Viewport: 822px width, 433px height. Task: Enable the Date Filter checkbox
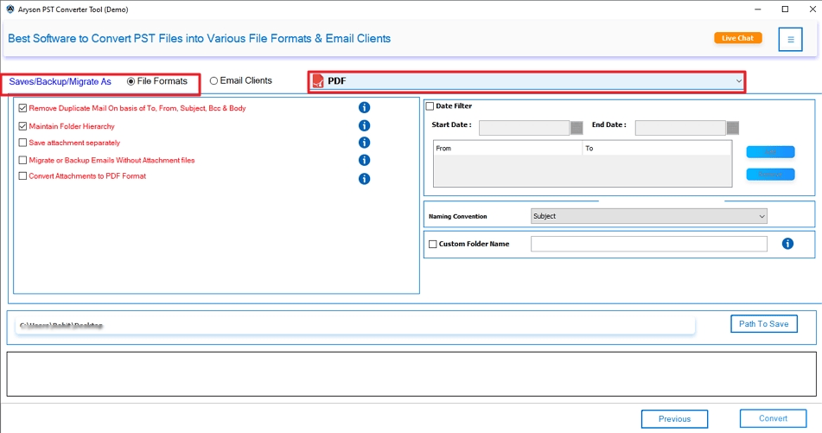coord(430,106)
